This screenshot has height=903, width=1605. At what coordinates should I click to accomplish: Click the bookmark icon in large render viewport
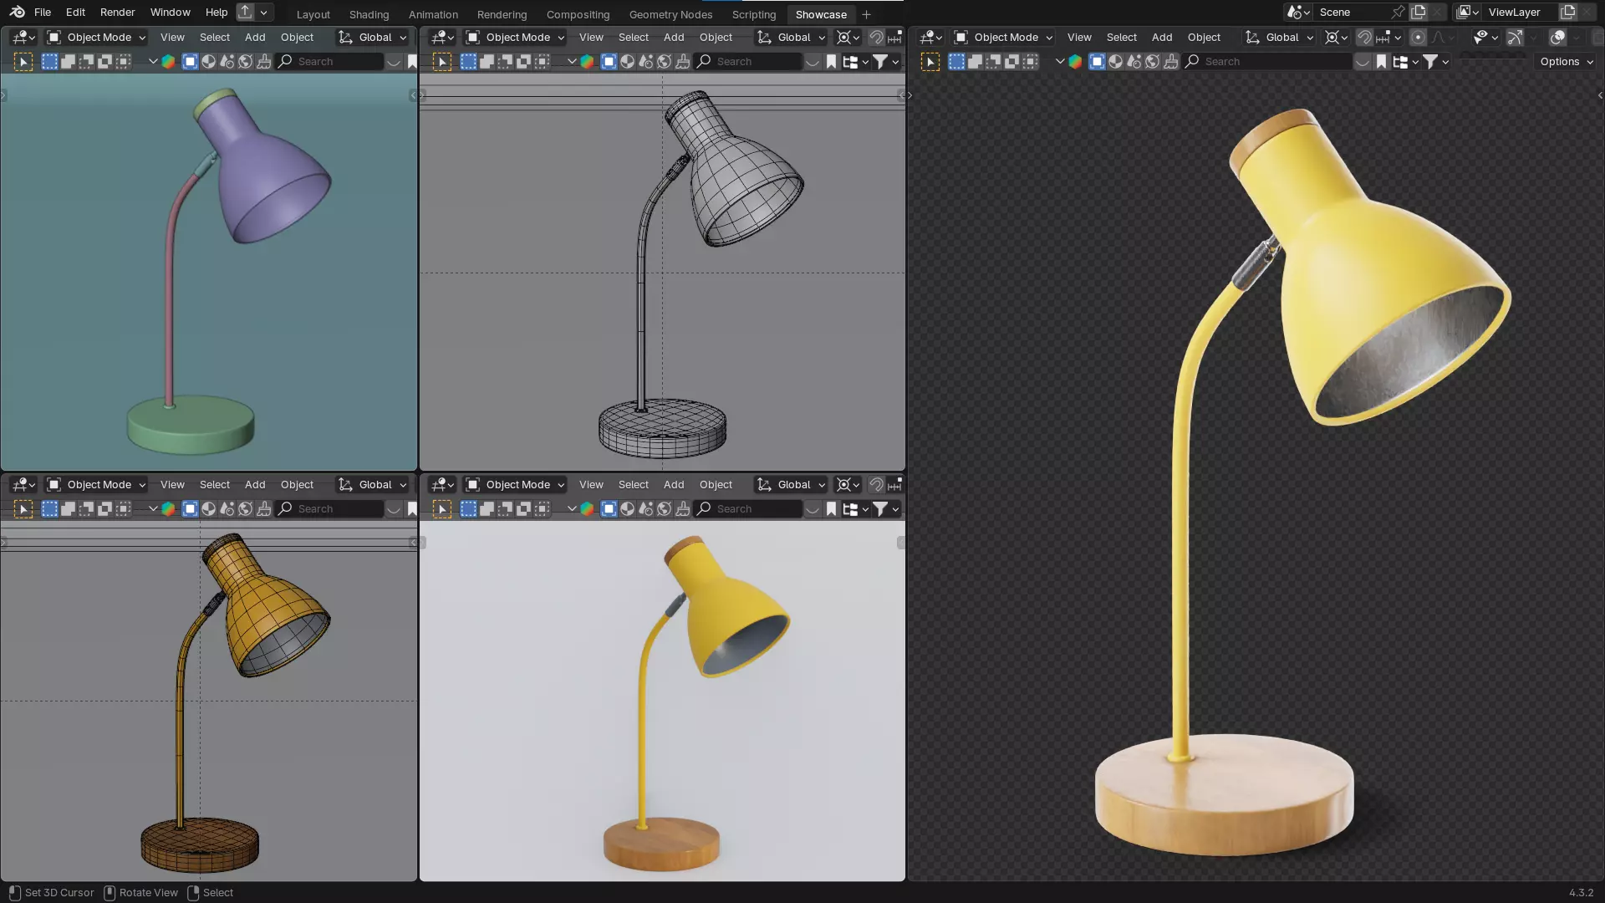click(x=1381, y=61)
